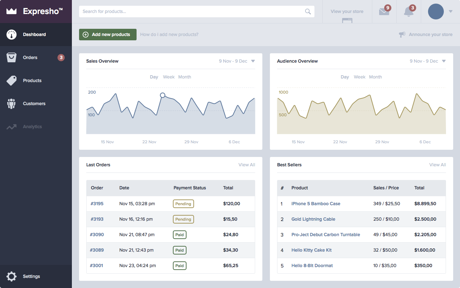
Task: Click the Orders shopping bag icon
Action: tap(11, 58)
